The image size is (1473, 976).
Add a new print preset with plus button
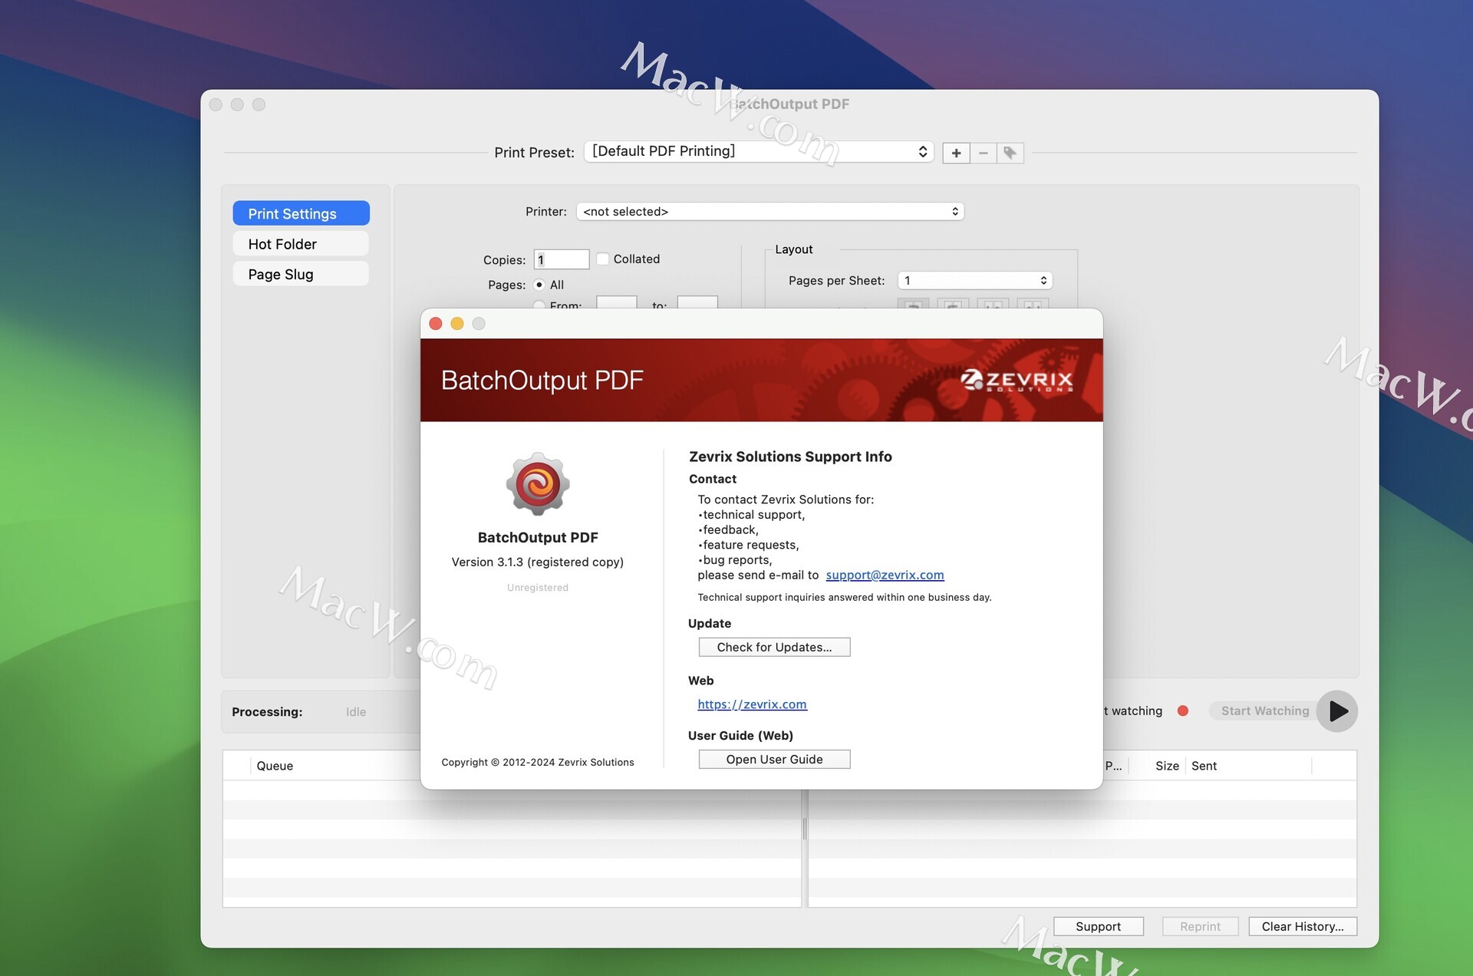pos(956,153)
